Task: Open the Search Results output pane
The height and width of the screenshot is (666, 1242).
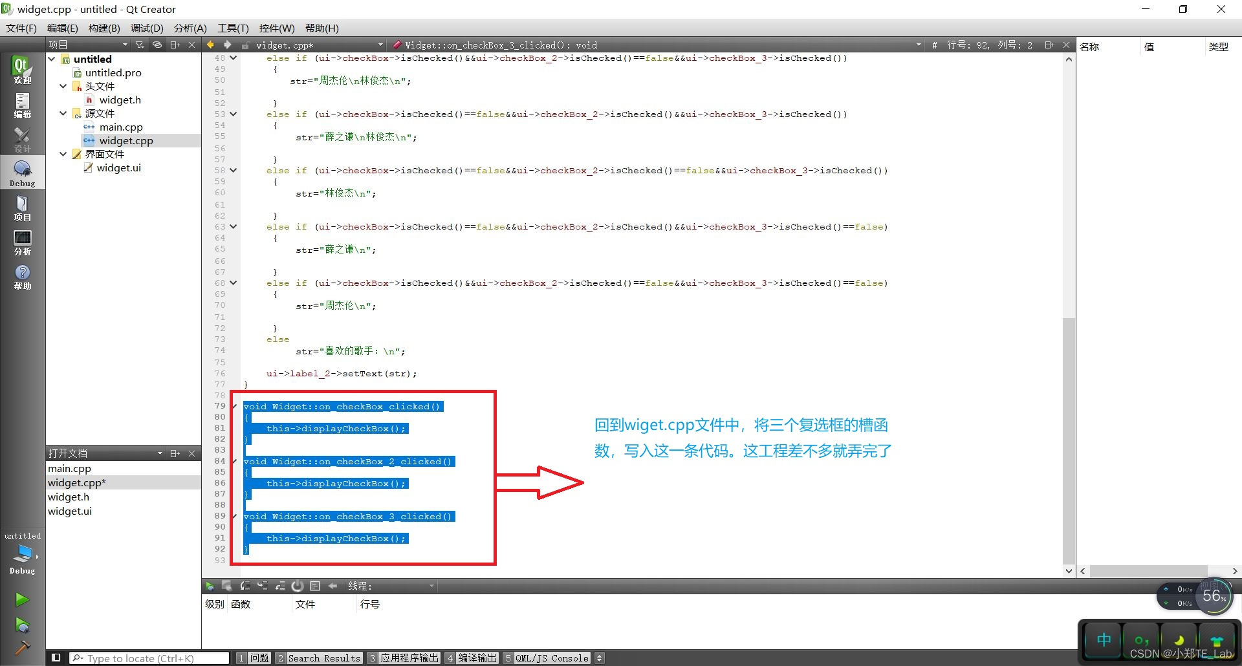Action: point(318,658)
